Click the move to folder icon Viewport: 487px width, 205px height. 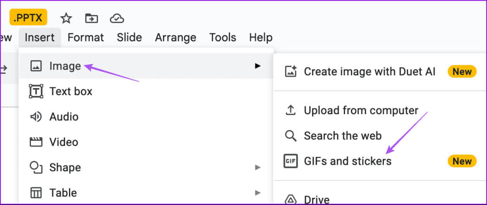click(x=91, y=19)
